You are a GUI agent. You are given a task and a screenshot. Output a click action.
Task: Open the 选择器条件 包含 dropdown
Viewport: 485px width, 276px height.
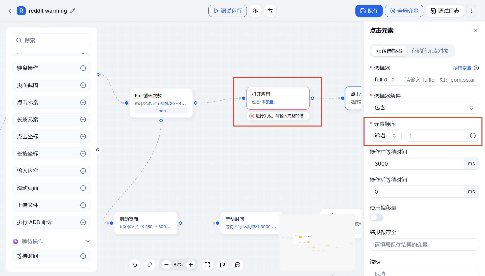pos(424,108)
